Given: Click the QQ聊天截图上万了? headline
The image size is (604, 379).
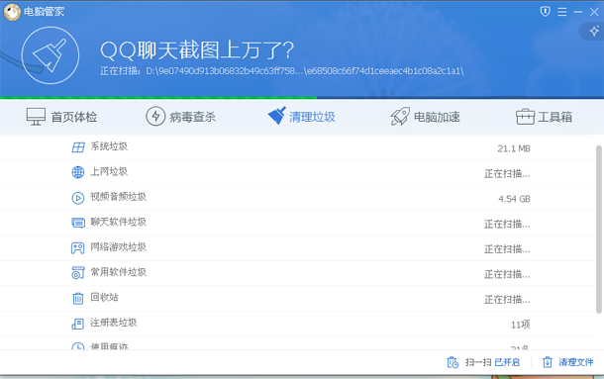Looking at the screenshot, I should pyautogui.click(x=197, y=50).
